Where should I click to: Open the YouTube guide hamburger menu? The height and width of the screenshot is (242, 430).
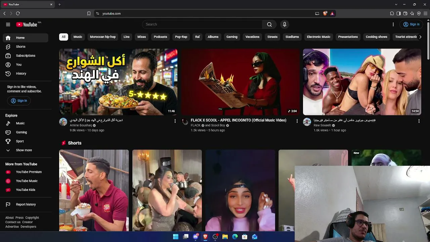[8, 24]
